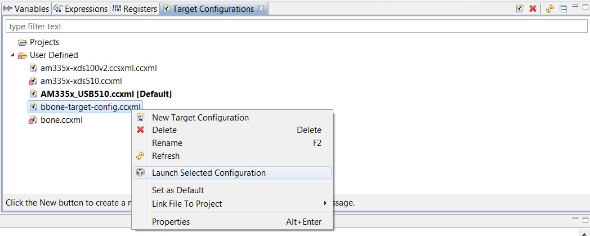Switch to the Variables tab

coord(26,9)
